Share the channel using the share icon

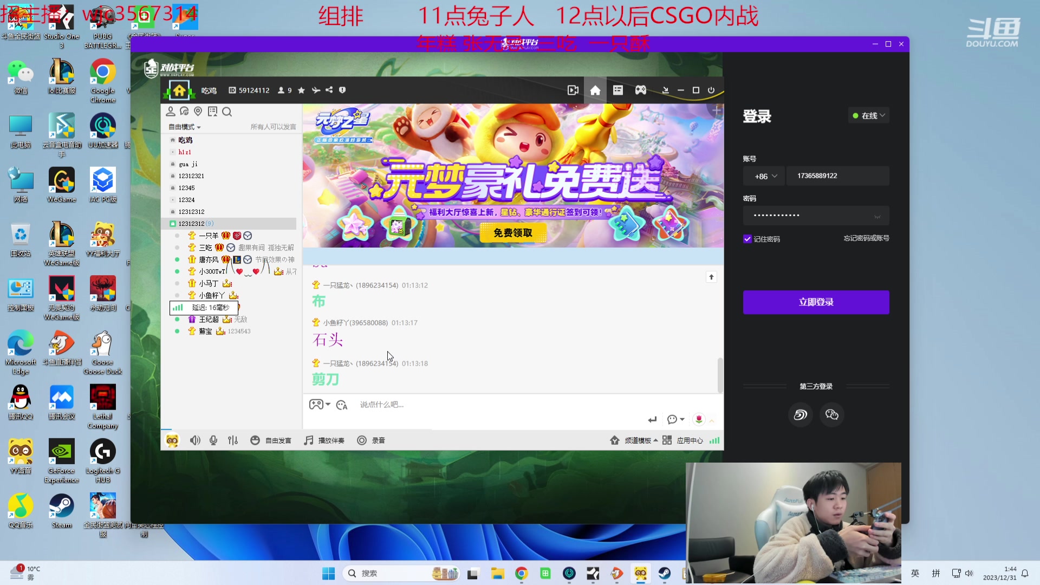(x=329, y=90)
